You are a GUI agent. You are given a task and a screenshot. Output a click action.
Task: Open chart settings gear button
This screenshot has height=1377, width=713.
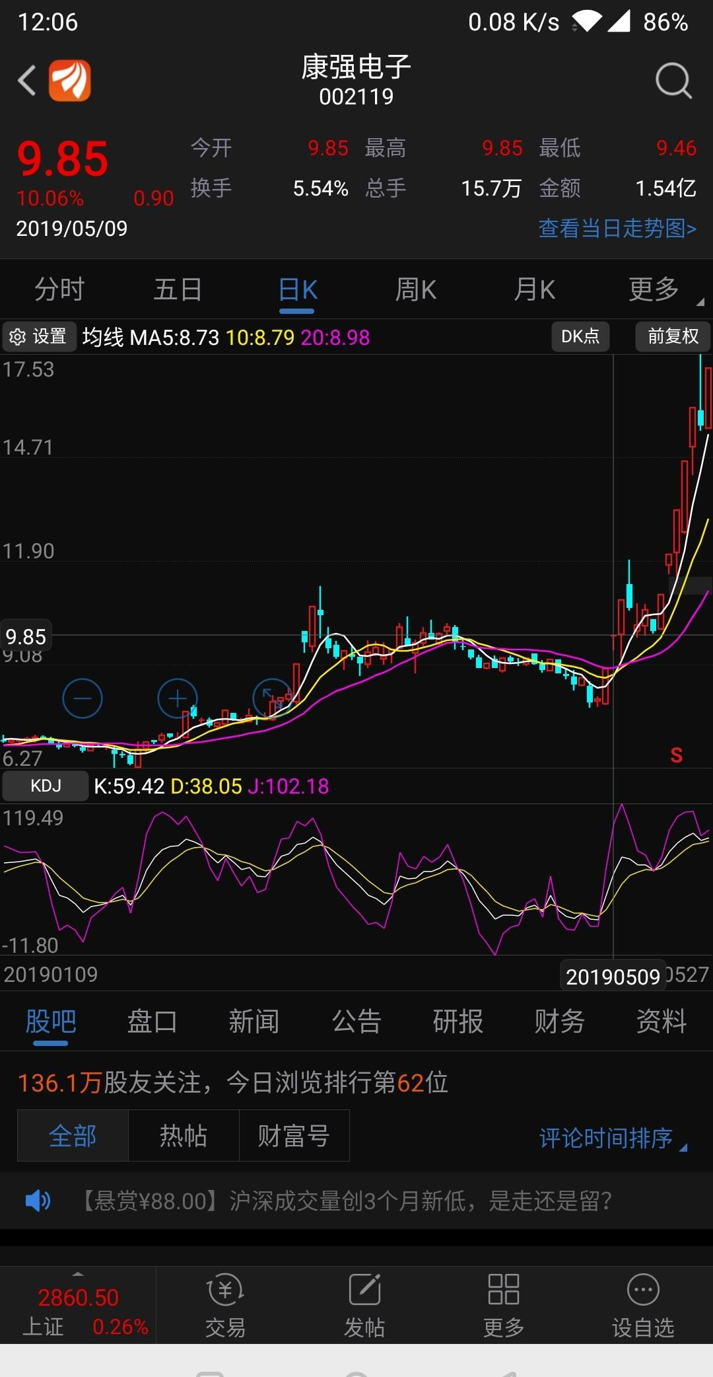pyautogui.click(x=39, y=337)
